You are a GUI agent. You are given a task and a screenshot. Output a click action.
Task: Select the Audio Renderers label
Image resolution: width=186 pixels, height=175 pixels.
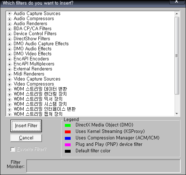[30, 23]
